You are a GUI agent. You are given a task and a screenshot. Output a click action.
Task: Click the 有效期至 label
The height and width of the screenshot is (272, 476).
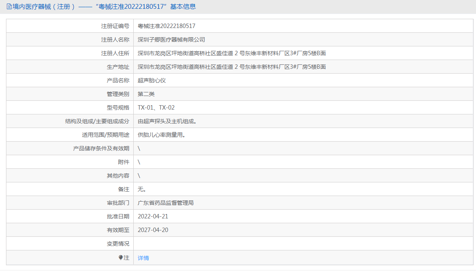click(x=118, y=230)
